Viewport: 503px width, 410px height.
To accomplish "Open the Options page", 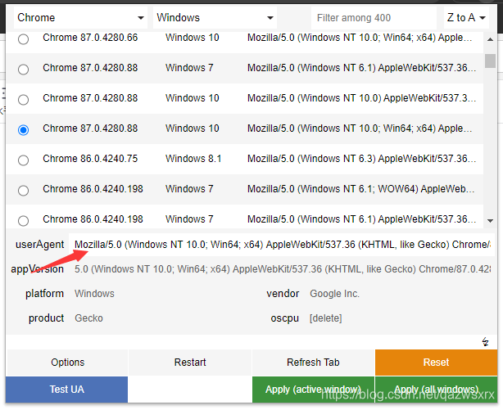I will click(x=67, y=363).
